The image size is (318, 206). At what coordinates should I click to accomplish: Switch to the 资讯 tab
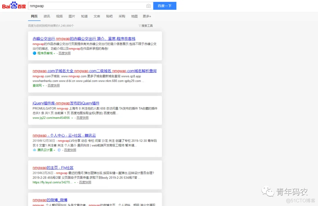(47, 16)
